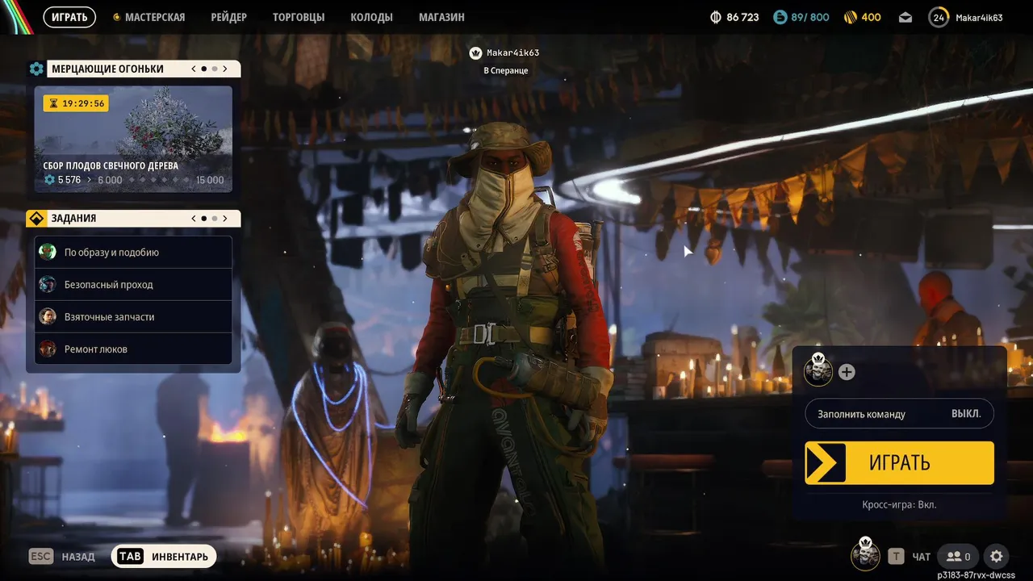The height and width of the screenshot is (581, 1033).
Task: Open the ИГРАТЬ tab in top navigation
Action: tap(69, 17)
